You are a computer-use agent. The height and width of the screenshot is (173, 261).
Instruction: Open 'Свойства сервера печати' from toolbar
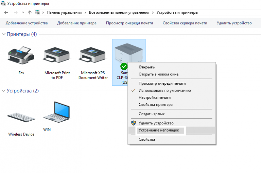185,23
